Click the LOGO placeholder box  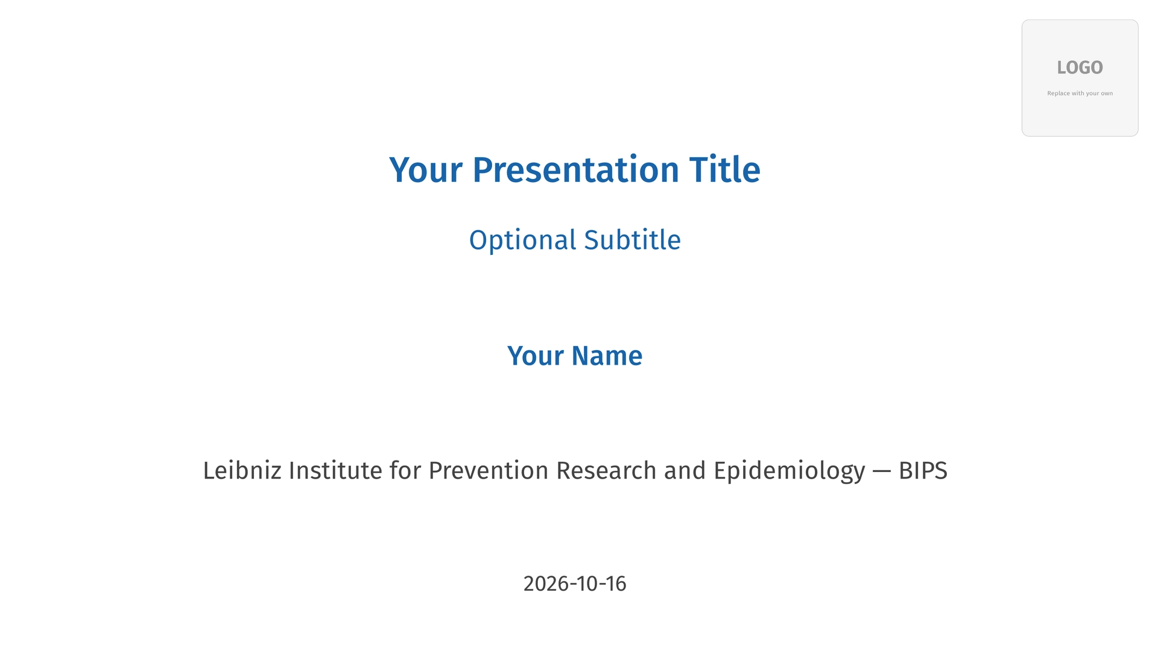coord(1080,78)
